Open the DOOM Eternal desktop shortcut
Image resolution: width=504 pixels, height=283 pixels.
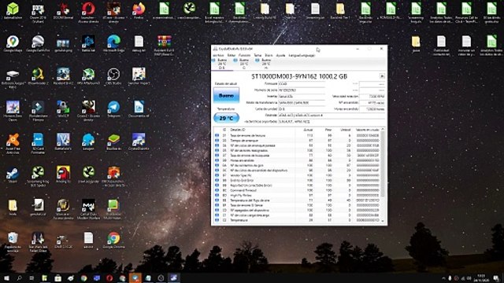pyautogui.click(x=63, y=11)
